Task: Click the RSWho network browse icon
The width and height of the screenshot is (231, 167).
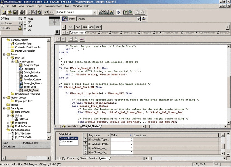Action: click(x=144, y=19)
